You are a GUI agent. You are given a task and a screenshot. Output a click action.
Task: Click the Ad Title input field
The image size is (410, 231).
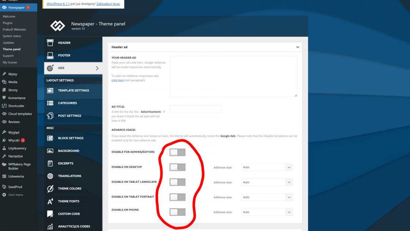[195, 109]
